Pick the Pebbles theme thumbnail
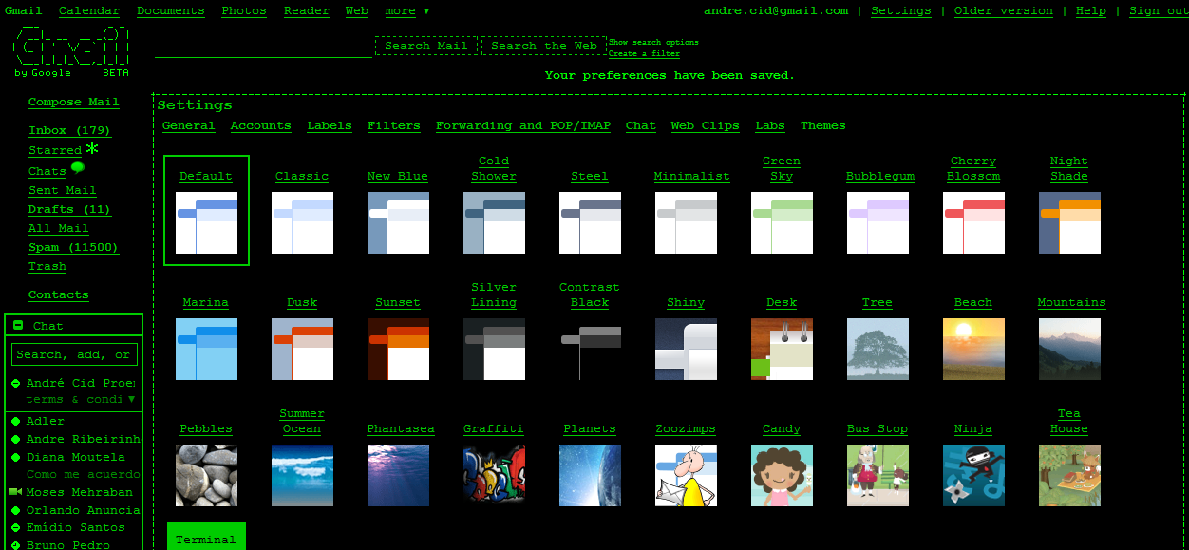The height and width of the screenshot is (550, 1189). [x=206, y=476]
